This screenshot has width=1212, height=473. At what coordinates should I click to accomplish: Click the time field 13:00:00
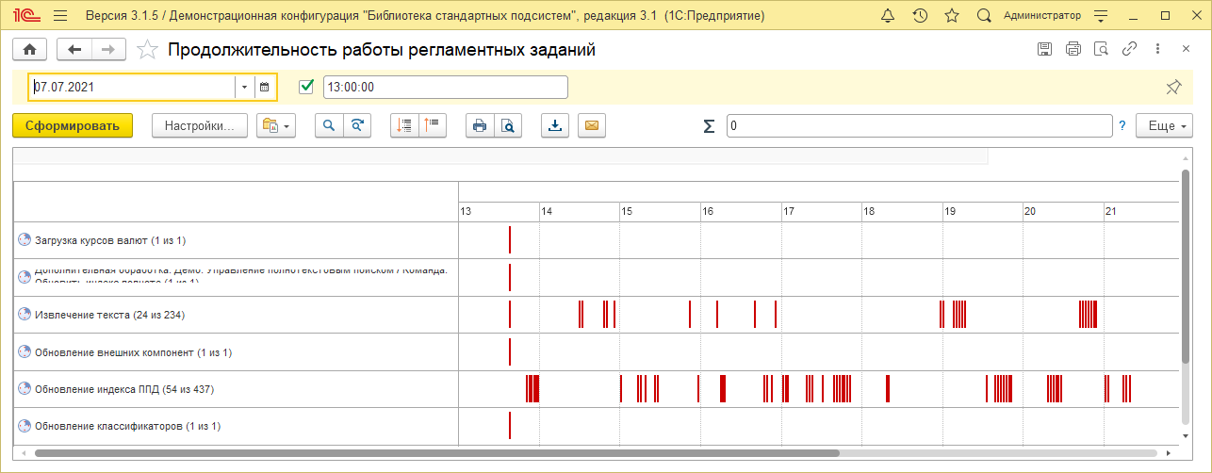[x=445, y=87]
